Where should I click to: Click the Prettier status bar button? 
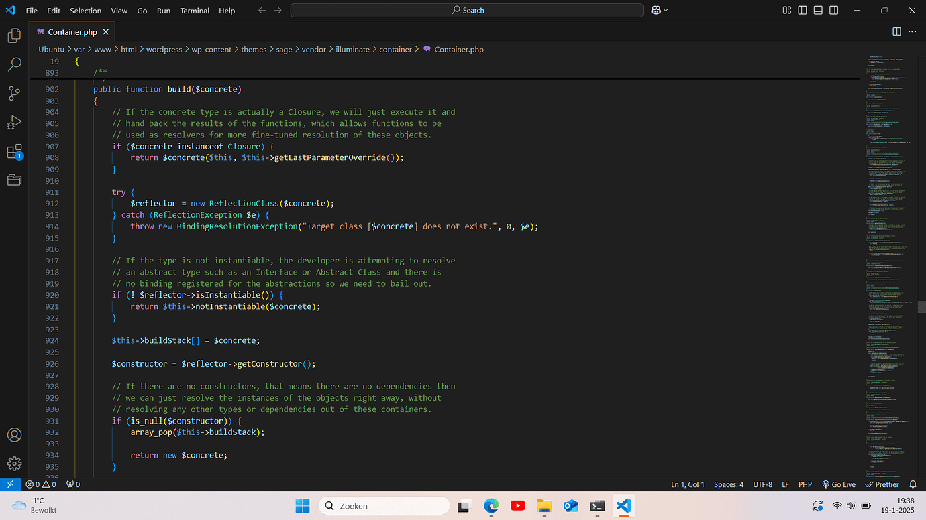coord(882,484)
